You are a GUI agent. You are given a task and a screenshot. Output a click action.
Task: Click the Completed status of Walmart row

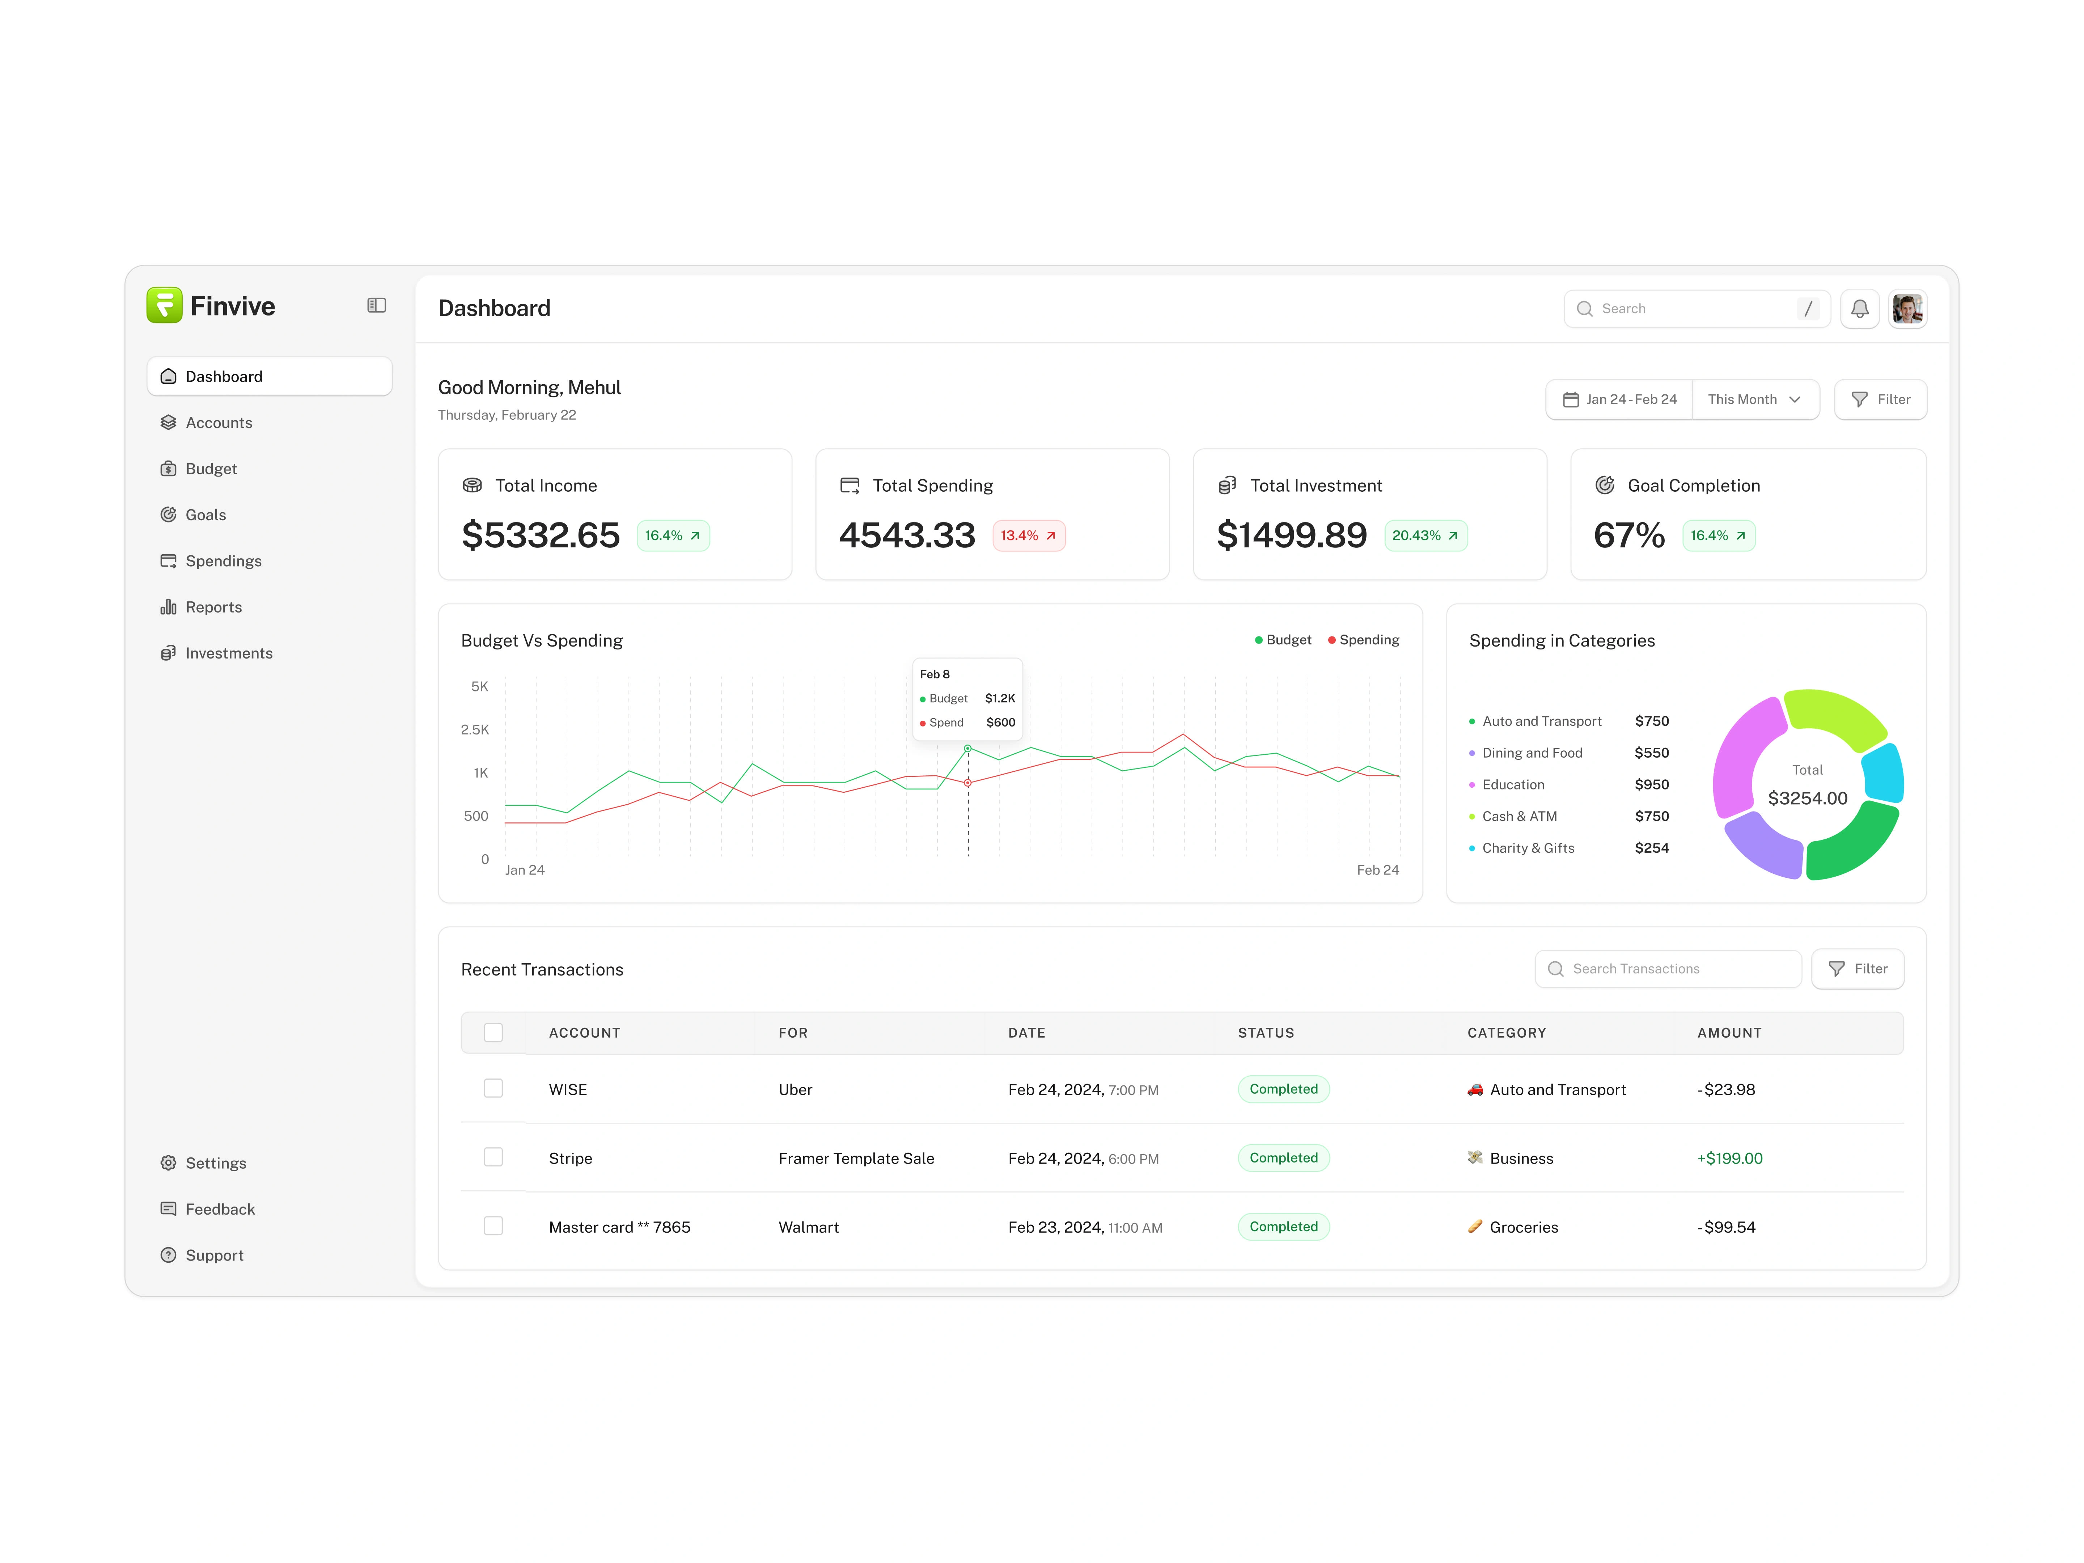pyautogui.click(x=1283, y=1227)
